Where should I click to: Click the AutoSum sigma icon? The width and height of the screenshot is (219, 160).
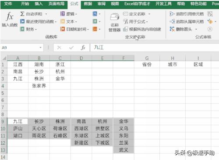pos(22,14)
